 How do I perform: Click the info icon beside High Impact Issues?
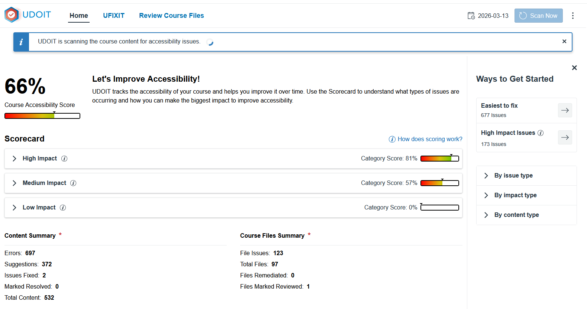pos(541,133)
